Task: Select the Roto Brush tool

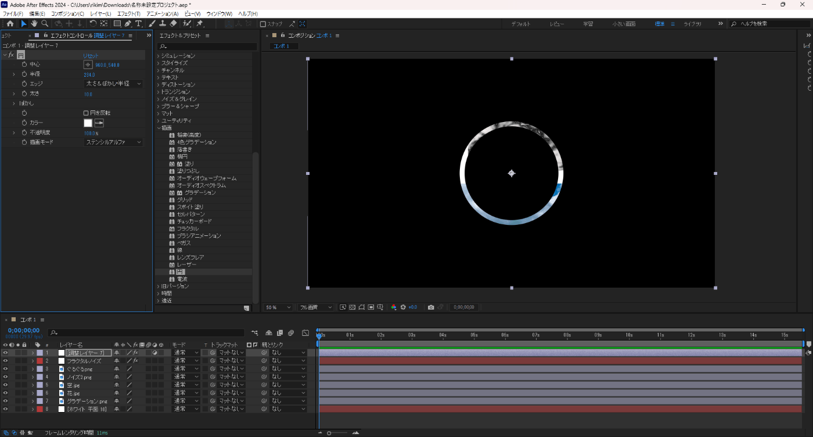Action: click(x=187, y=24)
